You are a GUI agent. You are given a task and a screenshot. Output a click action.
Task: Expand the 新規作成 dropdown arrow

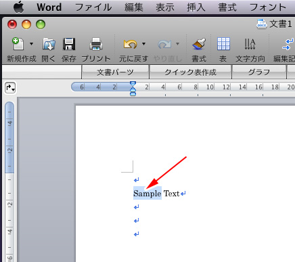point(31,43)
